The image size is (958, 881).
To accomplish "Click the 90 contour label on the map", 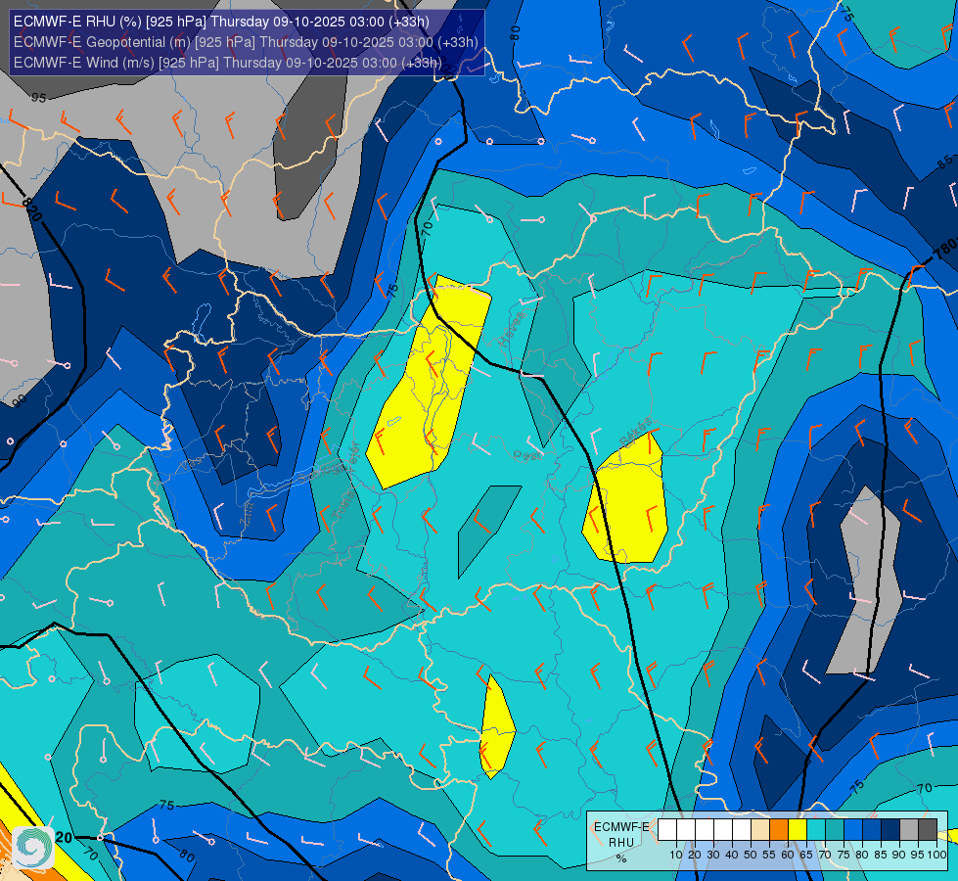I will [x=19, y=401].
